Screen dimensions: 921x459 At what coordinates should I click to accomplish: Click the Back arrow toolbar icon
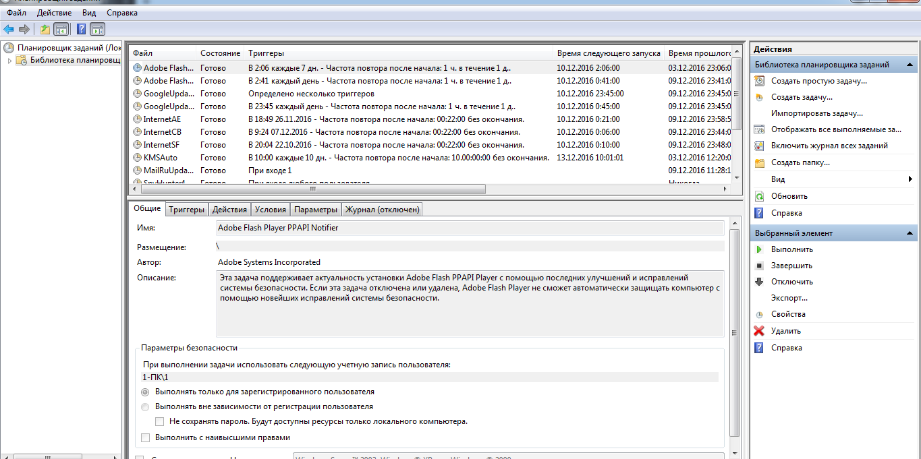pos(9,29)
